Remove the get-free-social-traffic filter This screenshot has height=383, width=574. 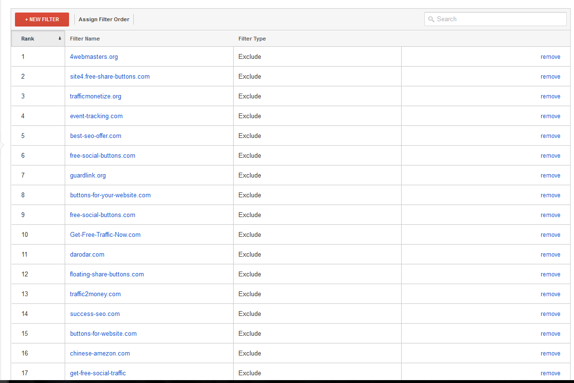click(x=550, y=373)
